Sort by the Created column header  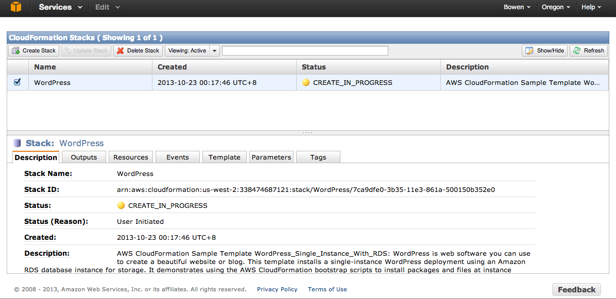tap(225, 67)
